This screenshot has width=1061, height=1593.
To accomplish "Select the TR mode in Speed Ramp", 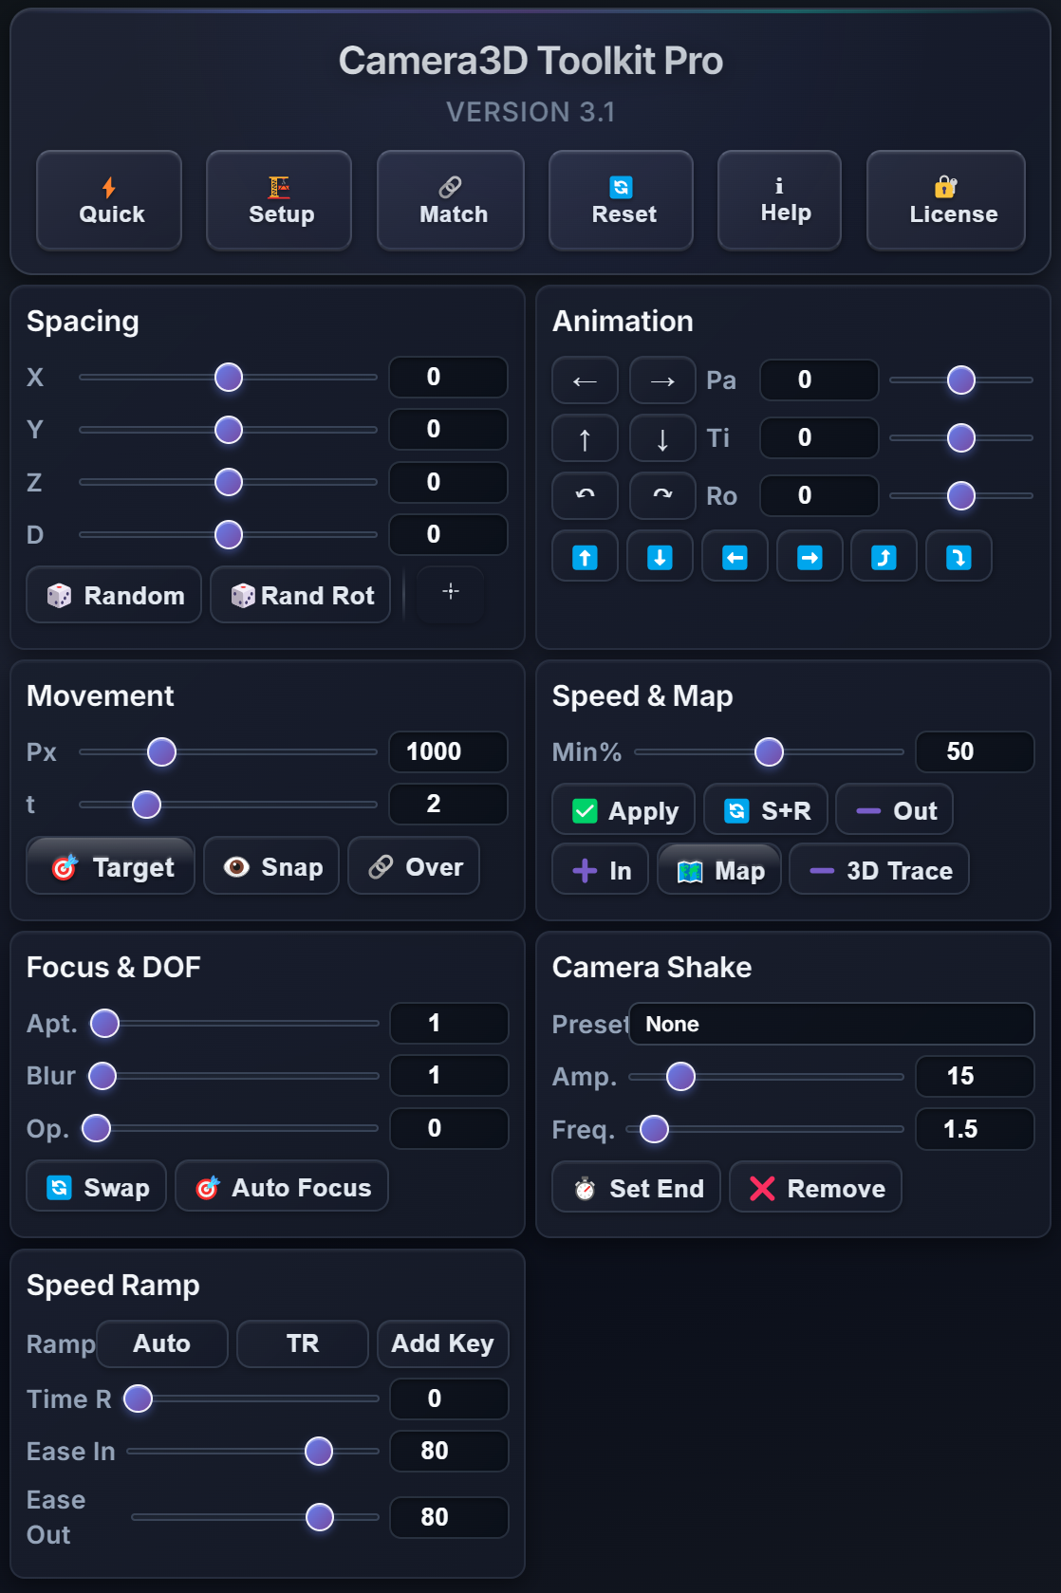I will 302,1343.
